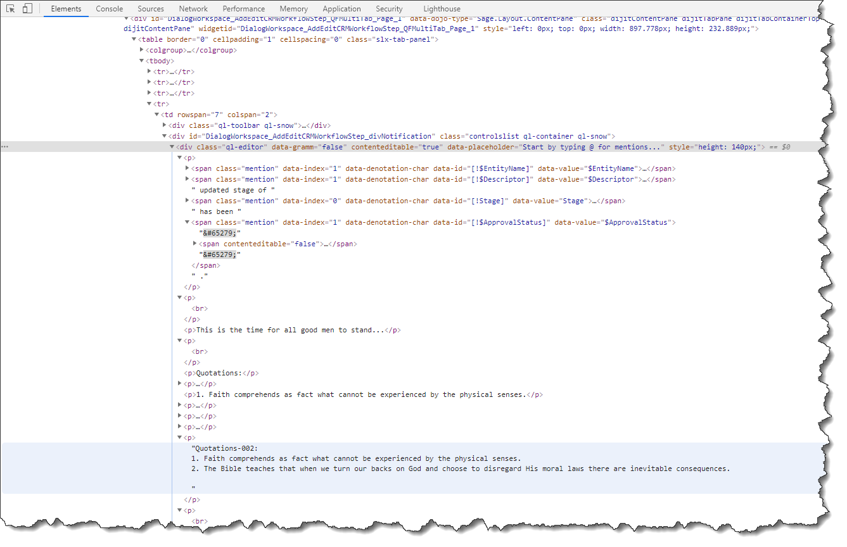Click the "2. The Bible teaches that" text line
The image size is (847, 547).
(x=461, y=469)
